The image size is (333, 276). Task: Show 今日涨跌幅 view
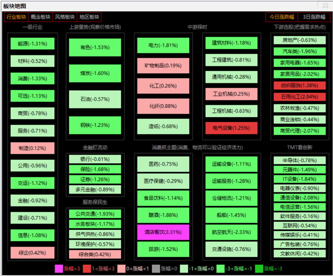tap(282, 17)
